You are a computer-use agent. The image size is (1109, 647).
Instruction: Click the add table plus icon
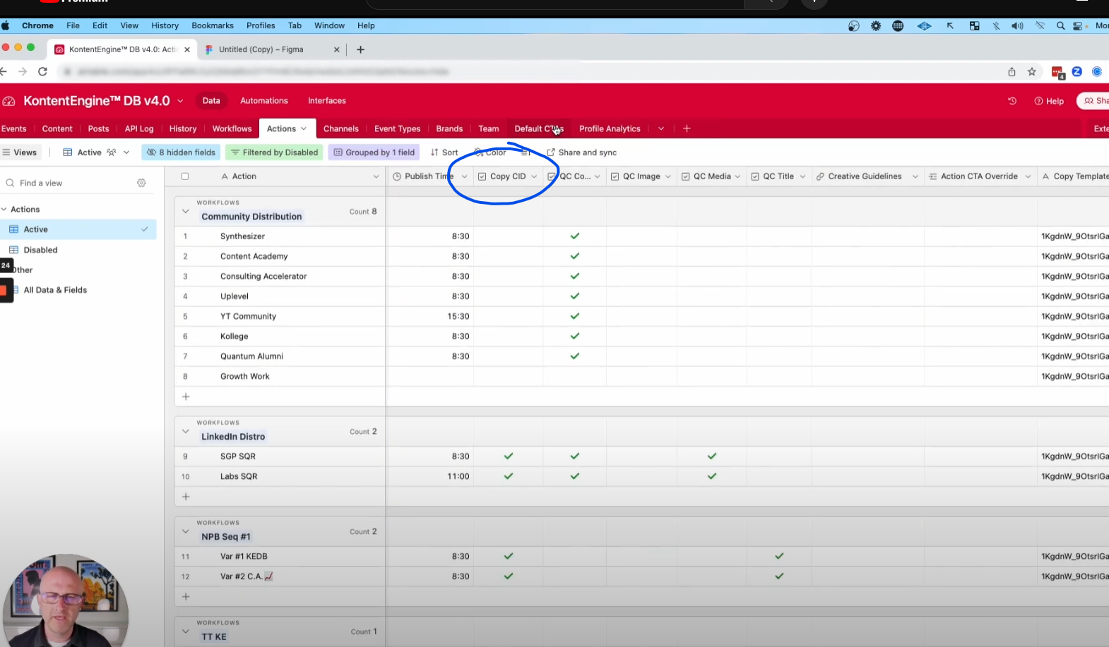click(x=687, y=128)
